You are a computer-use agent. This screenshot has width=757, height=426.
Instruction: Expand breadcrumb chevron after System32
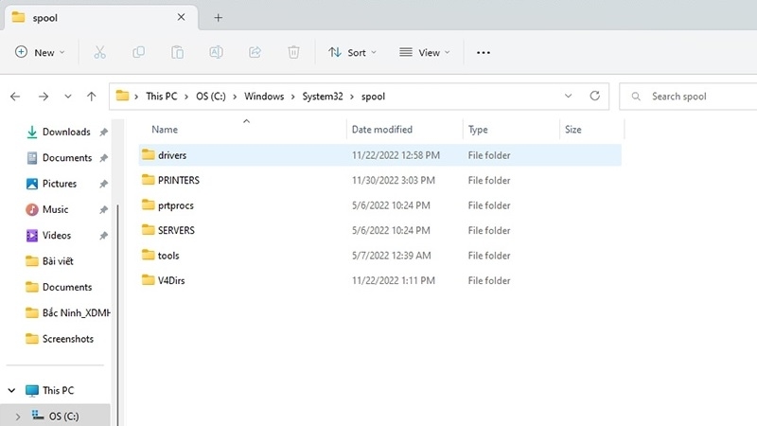[x=352, y=97]
